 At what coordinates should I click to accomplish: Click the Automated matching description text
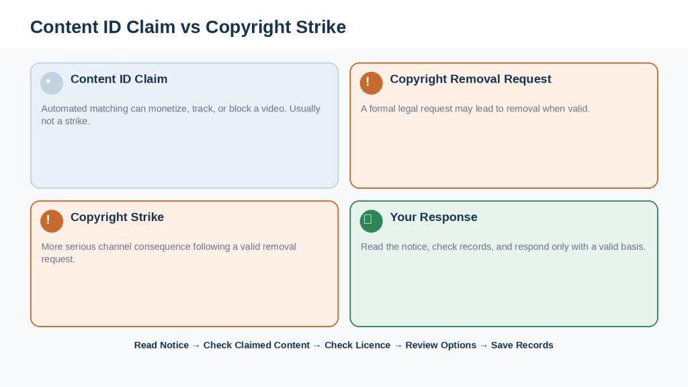point(181,115)
